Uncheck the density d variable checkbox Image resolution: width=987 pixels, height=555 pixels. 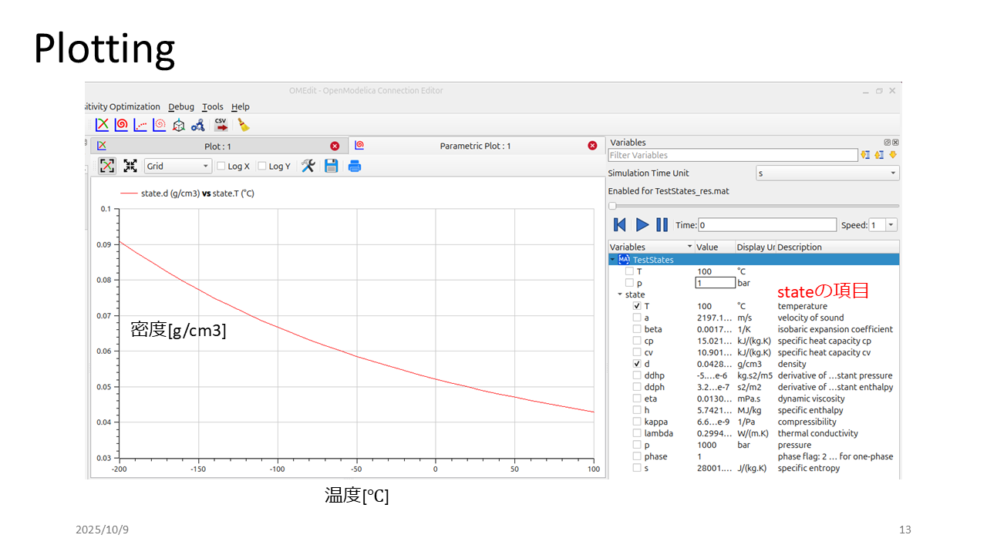click(637, 364)
